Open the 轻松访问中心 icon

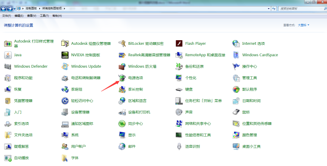click(65, 101)
